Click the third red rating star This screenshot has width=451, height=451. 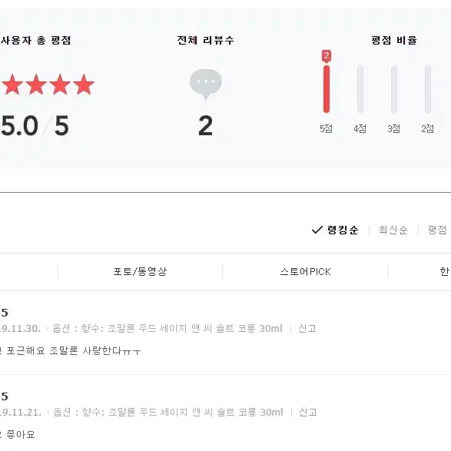click(60, 85)
